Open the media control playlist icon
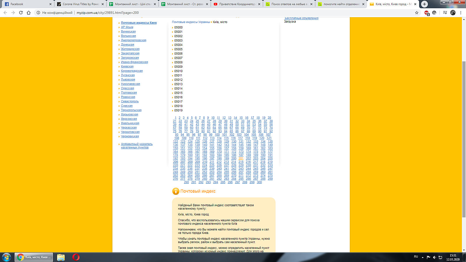466x262 pixels. pyautogui.click(x=445, y=13)
